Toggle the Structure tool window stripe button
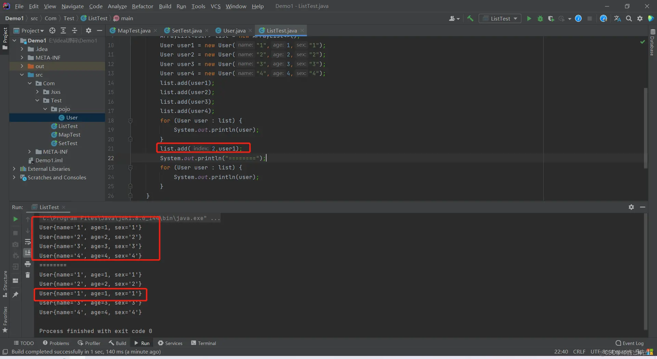Image resolution: width=657 pixels, height=359 pixels. (5, 284)
